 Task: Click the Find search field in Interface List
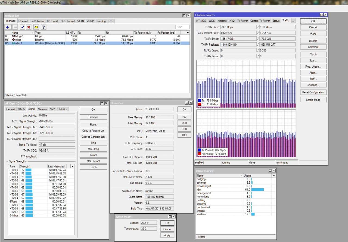click(x=182, y=27)
